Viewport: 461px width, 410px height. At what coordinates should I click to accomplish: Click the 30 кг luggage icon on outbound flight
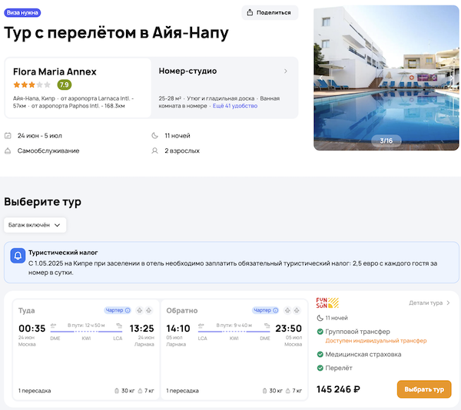coord(117,391)
